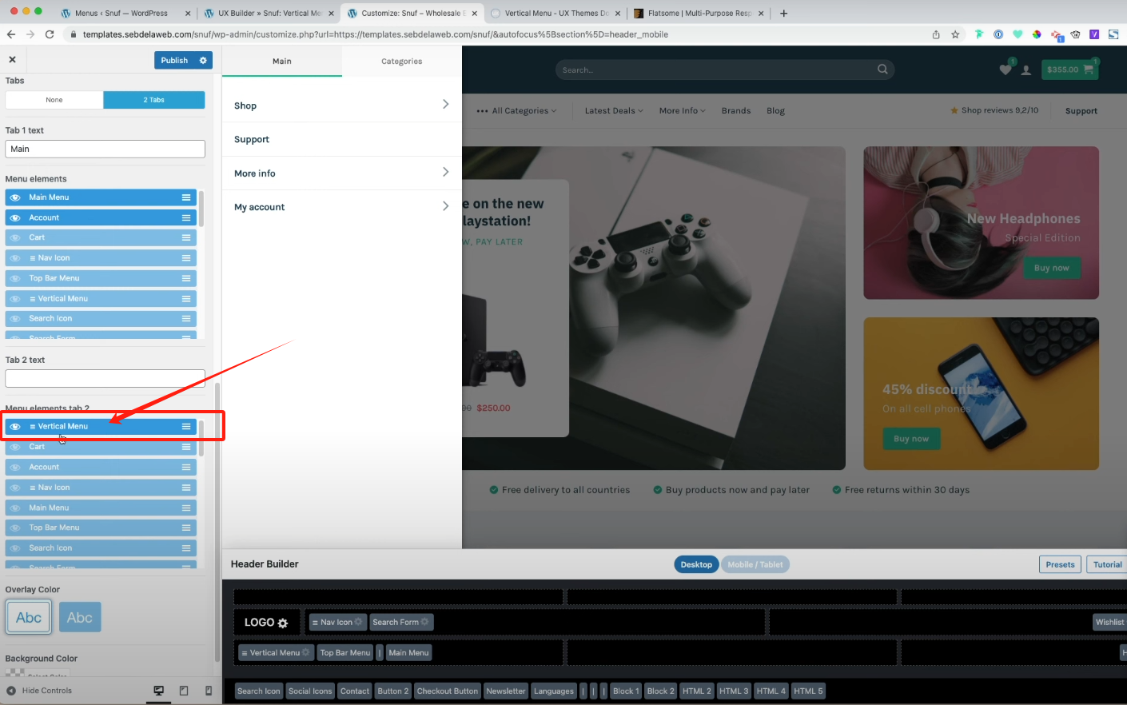Toggle the eye icon for Account element
Image resolution: width=1127 pixels, height=705 pixels.
15,217
